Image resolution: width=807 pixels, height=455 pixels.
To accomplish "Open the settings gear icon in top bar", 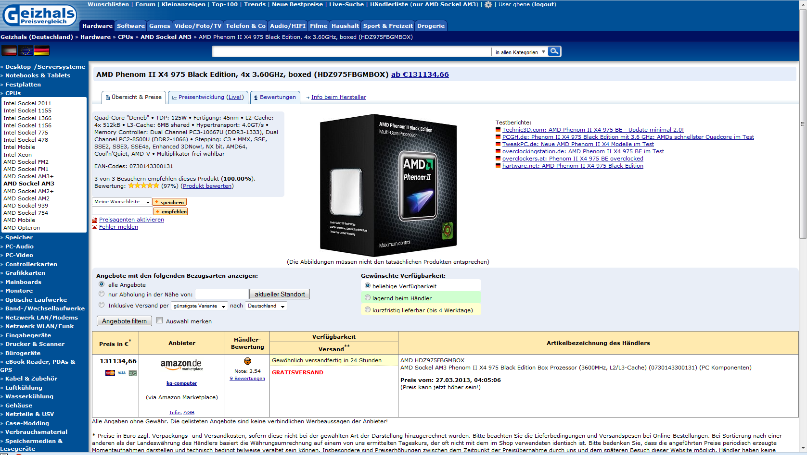I will [488, 5].
